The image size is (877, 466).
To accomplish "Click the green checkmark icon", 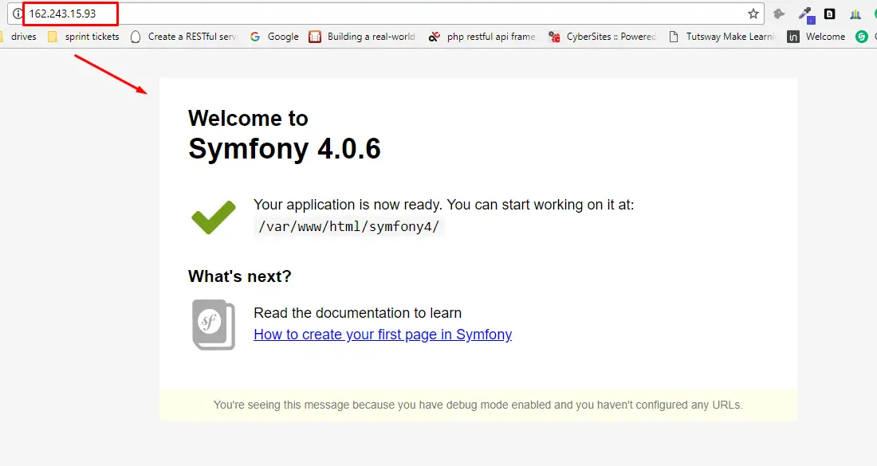I will 214,217.
